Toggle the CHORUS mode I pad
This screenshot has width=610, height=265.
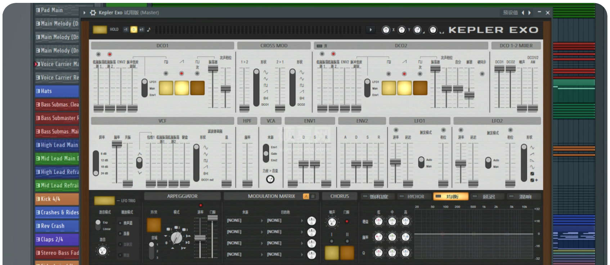pos(332,253)
